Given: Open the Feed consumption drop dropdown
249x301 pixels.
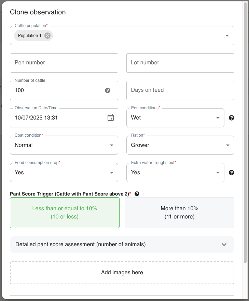Looking at the screenshot, I should click(111, 173).
